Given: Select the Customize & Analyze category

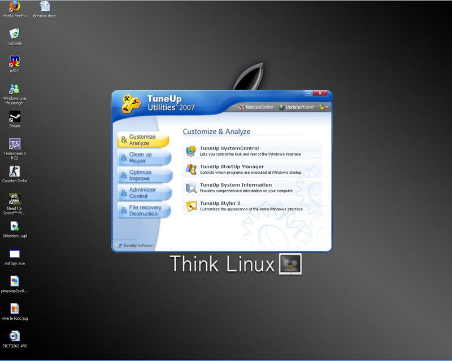Looking at the screenshot, I should [x=143, y=140].
